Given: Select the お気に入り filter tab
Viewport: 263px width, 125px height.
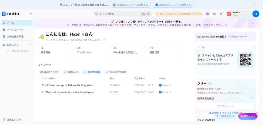Looking at the screenshot, I should pos(71,72).
